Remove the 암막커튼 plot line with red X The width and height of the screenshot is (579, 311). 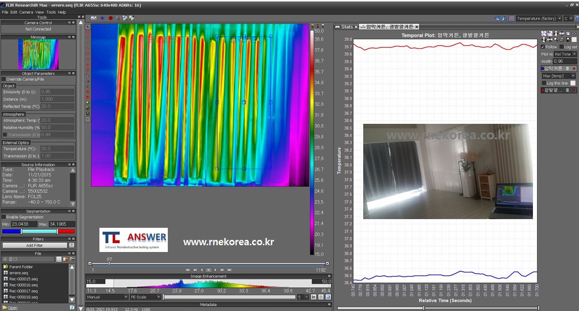(574, 69)
